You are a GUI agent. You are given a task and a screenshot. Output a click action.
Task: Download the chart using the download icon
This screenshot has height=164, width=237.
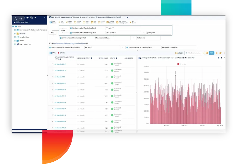(x=221, y=58)
